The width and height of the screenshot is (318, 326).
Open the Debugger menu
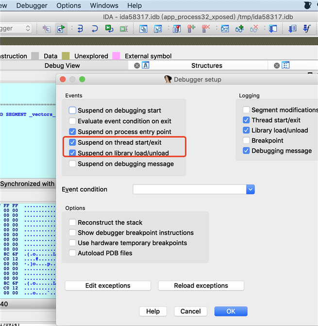click(32, 5)
